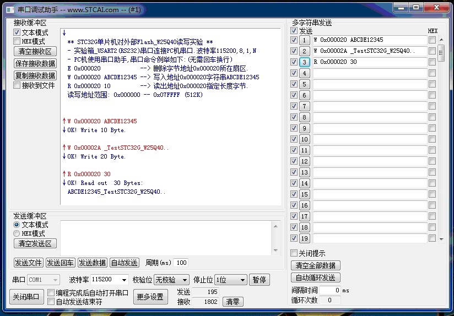Click 发送数据 button
This screenshot has width=454, height=316.
coord(93,263)
